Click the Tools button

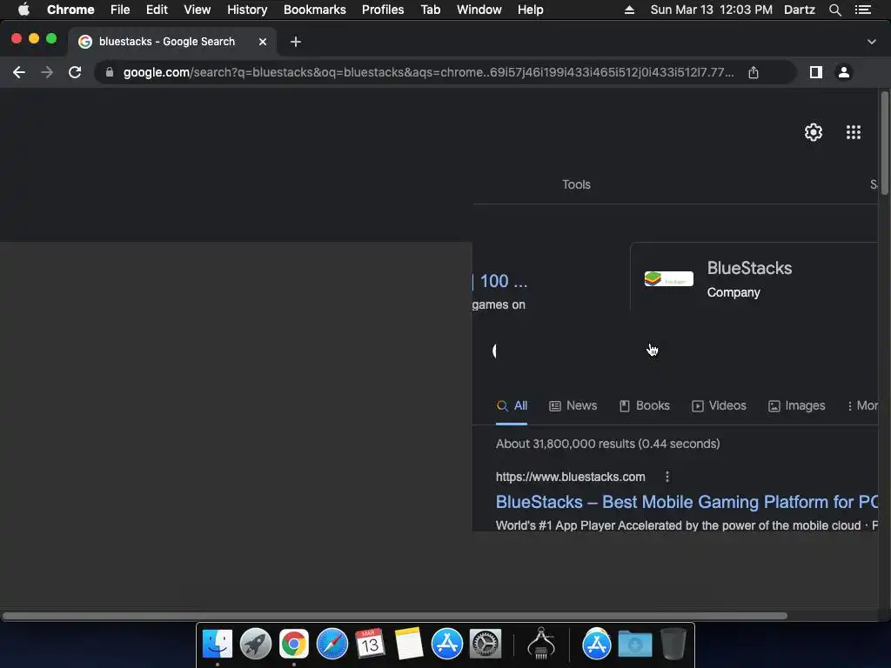pyautogui.click(x=576, y=184)
